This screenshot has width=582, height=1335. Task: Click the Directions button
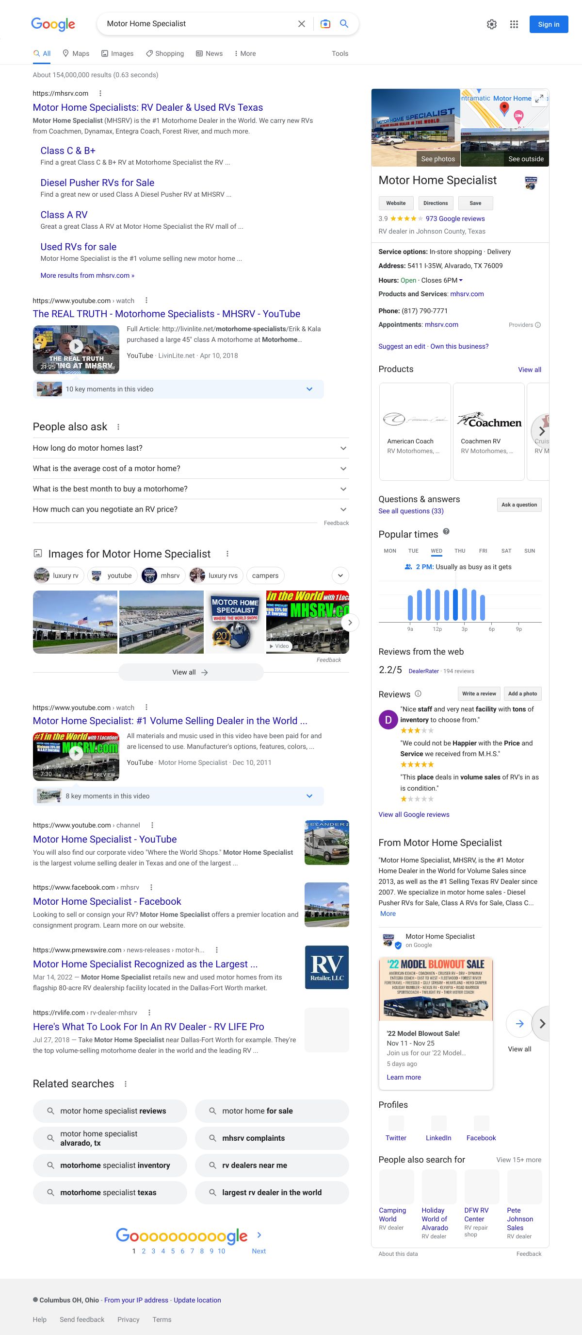click(x=436, y=203)
